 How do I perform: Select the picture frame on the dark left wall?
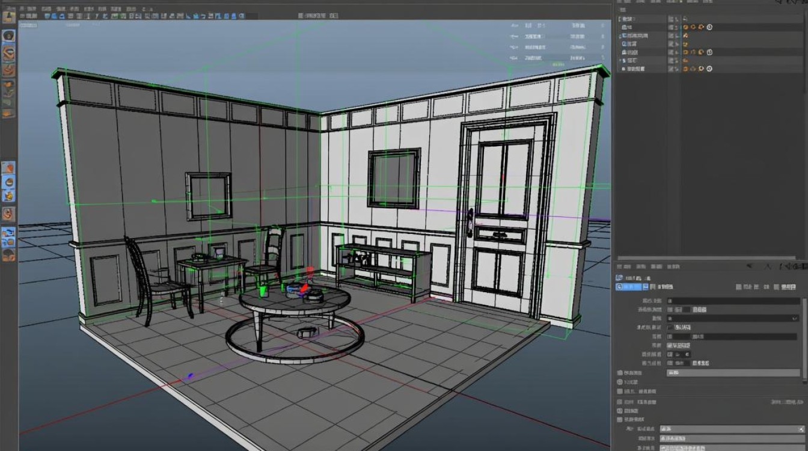coord(209,196)
